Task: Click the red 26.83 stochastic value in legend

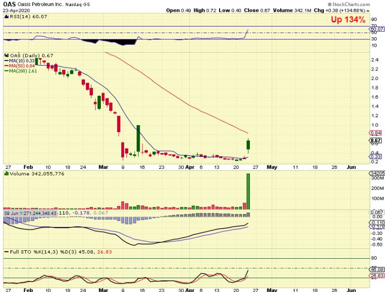Action: click(x=105, y=252)
